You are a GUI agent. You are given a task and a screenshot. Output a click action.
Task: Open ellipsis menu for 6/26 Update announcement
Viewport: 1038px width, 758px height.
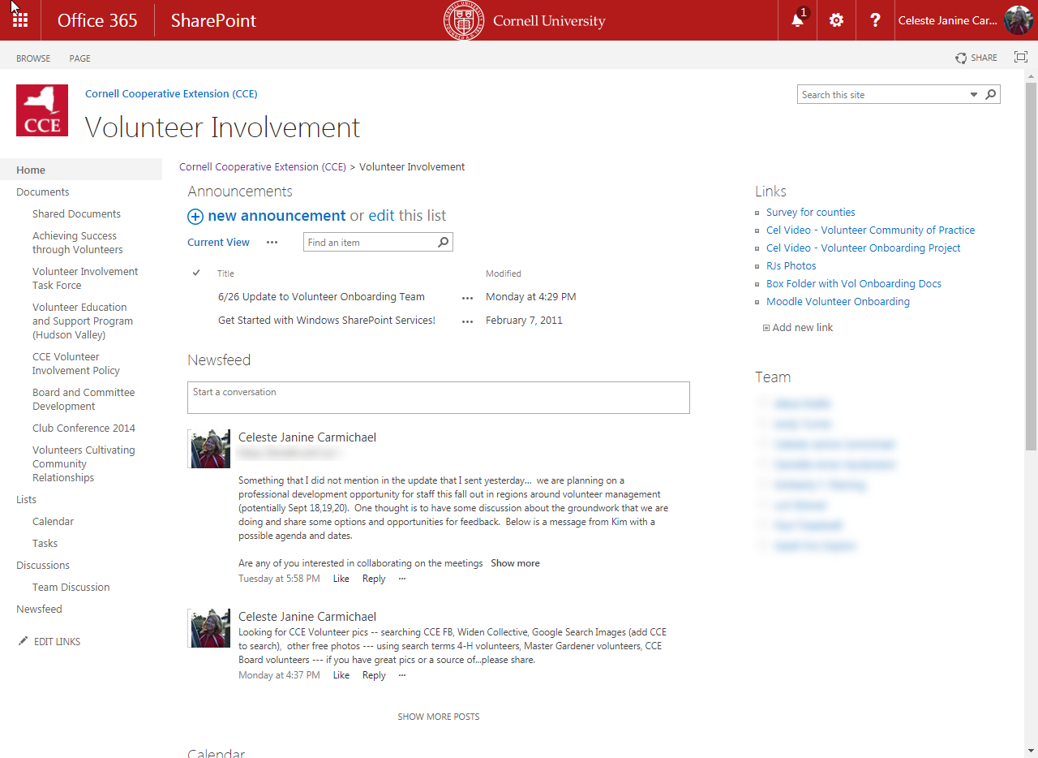(x=467, y=298)
